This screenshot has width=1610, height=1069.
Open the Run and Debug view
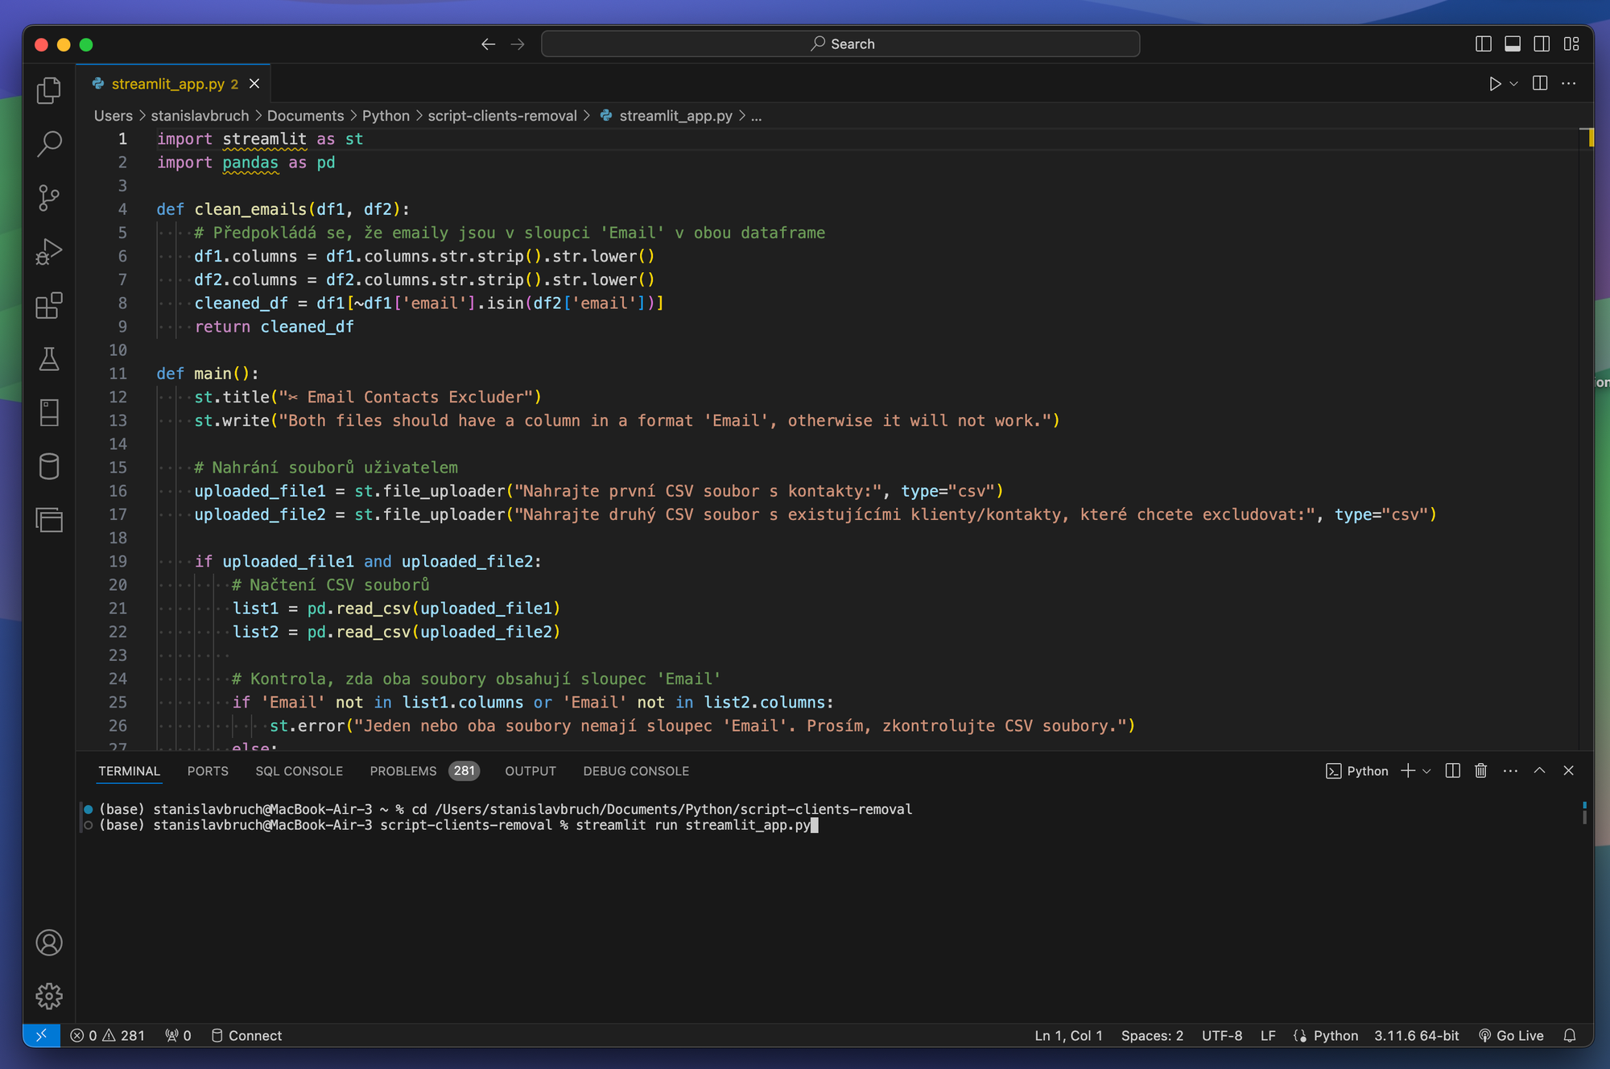49,251
